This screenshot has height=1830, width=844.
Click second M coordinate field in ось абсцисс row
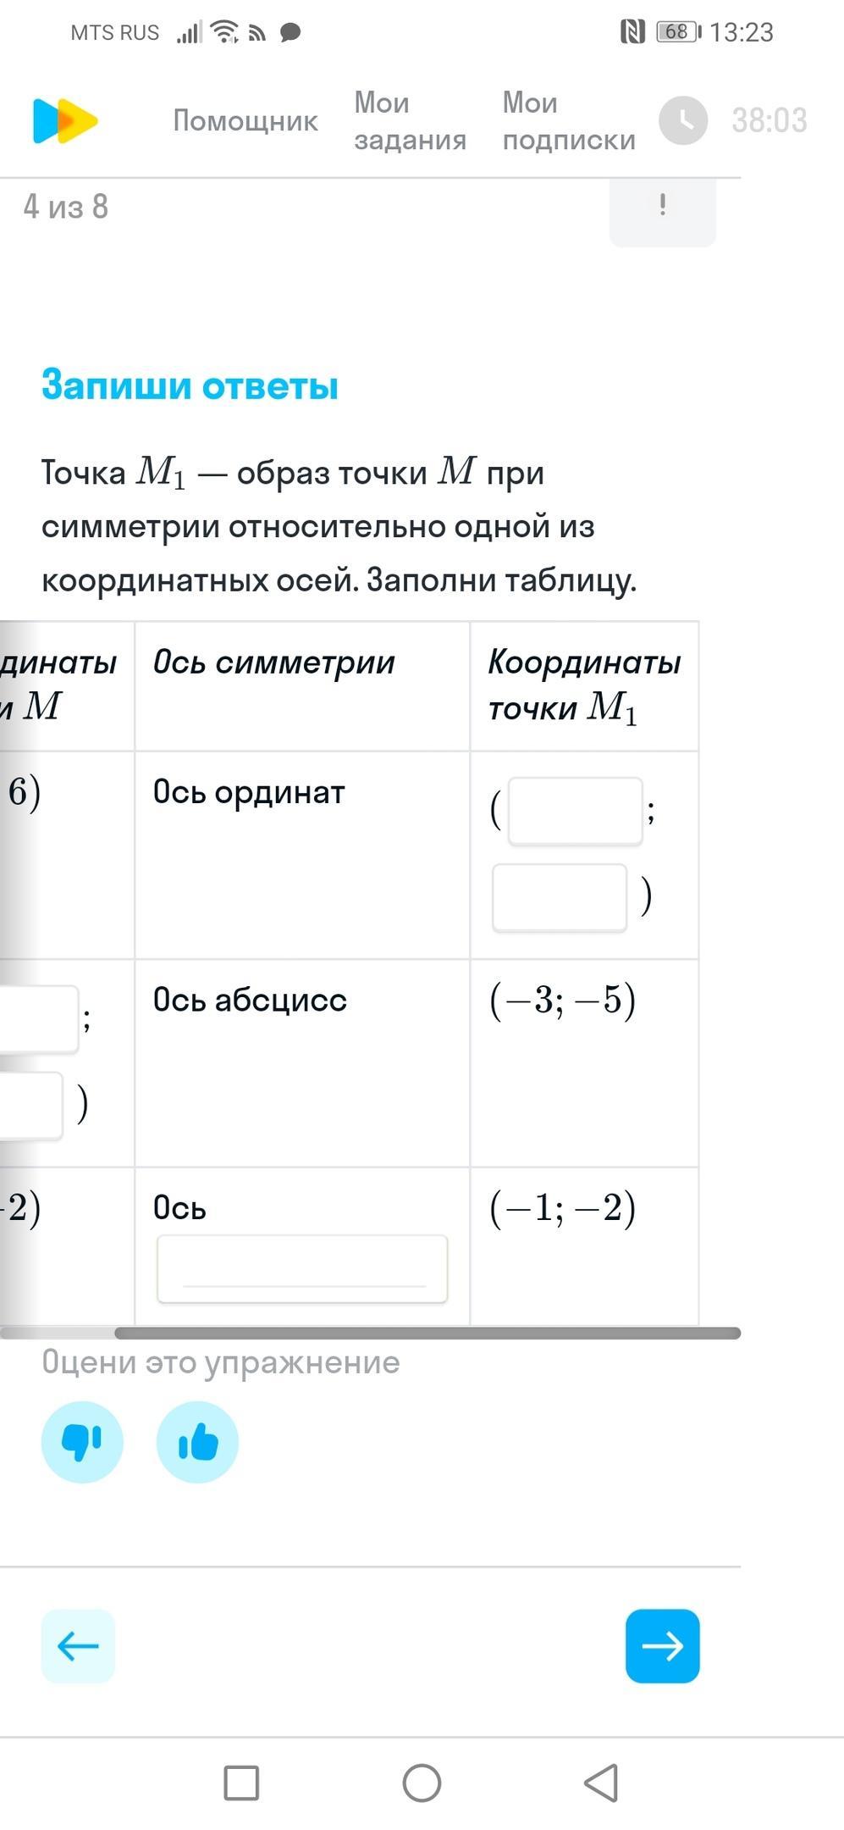coord(30,1106)
